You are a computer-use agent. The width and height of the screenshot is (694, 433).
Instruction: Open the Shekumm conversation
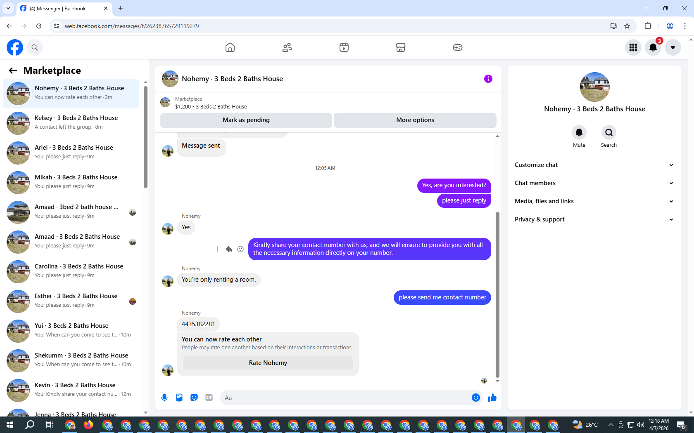(71, 361)
